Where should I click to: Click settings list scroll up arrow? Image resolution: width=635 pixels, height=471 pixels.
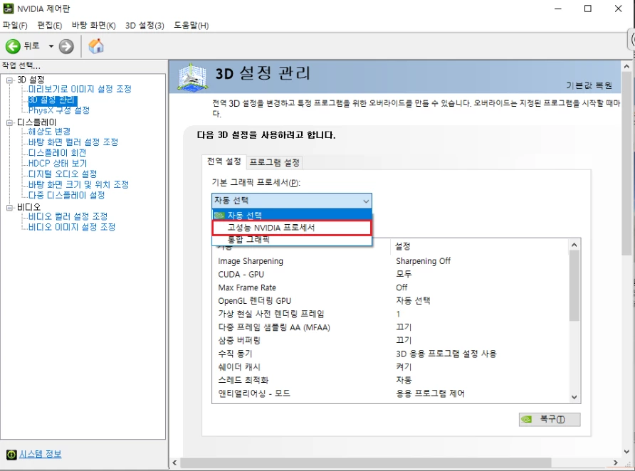point(574,245)
